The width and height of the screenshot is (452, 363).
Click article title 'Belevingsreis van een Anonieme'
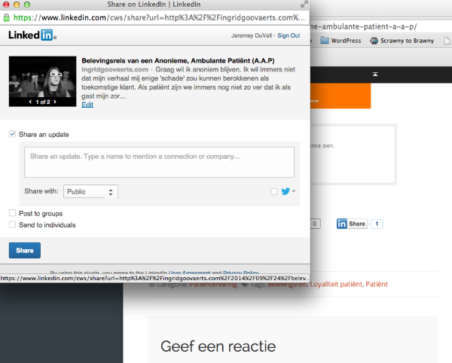click(178, 61)
